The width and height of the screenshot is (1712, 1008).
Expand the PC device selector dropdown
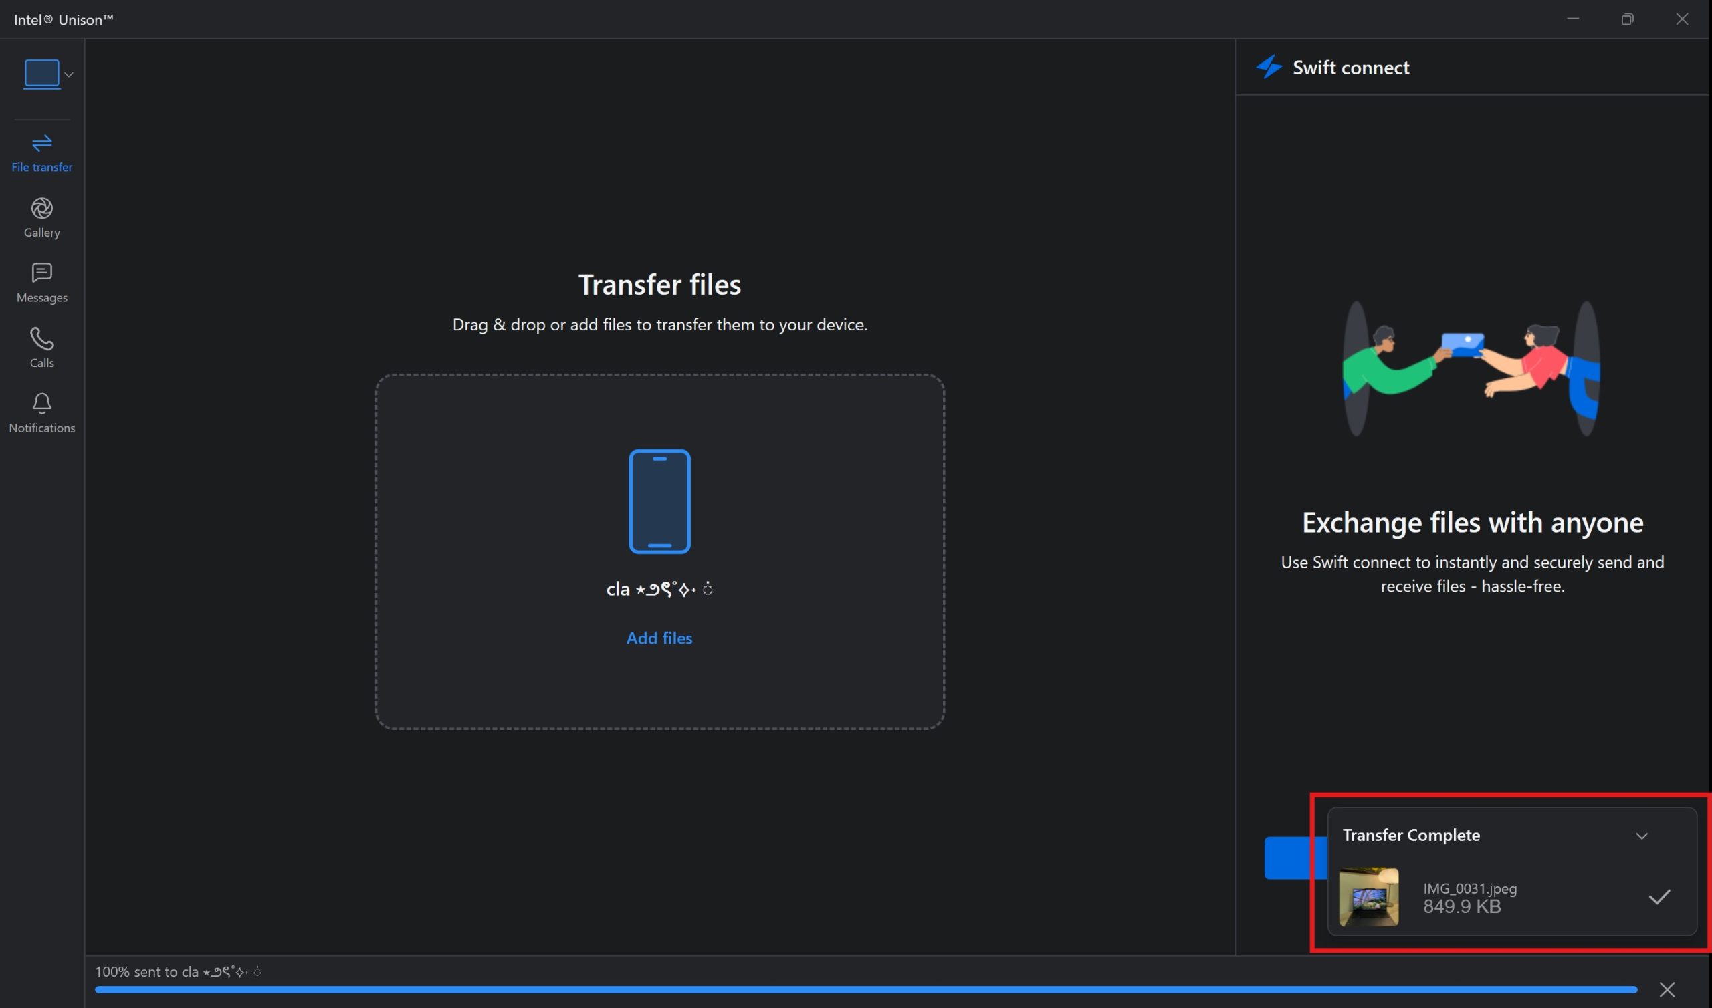[69, 75]
